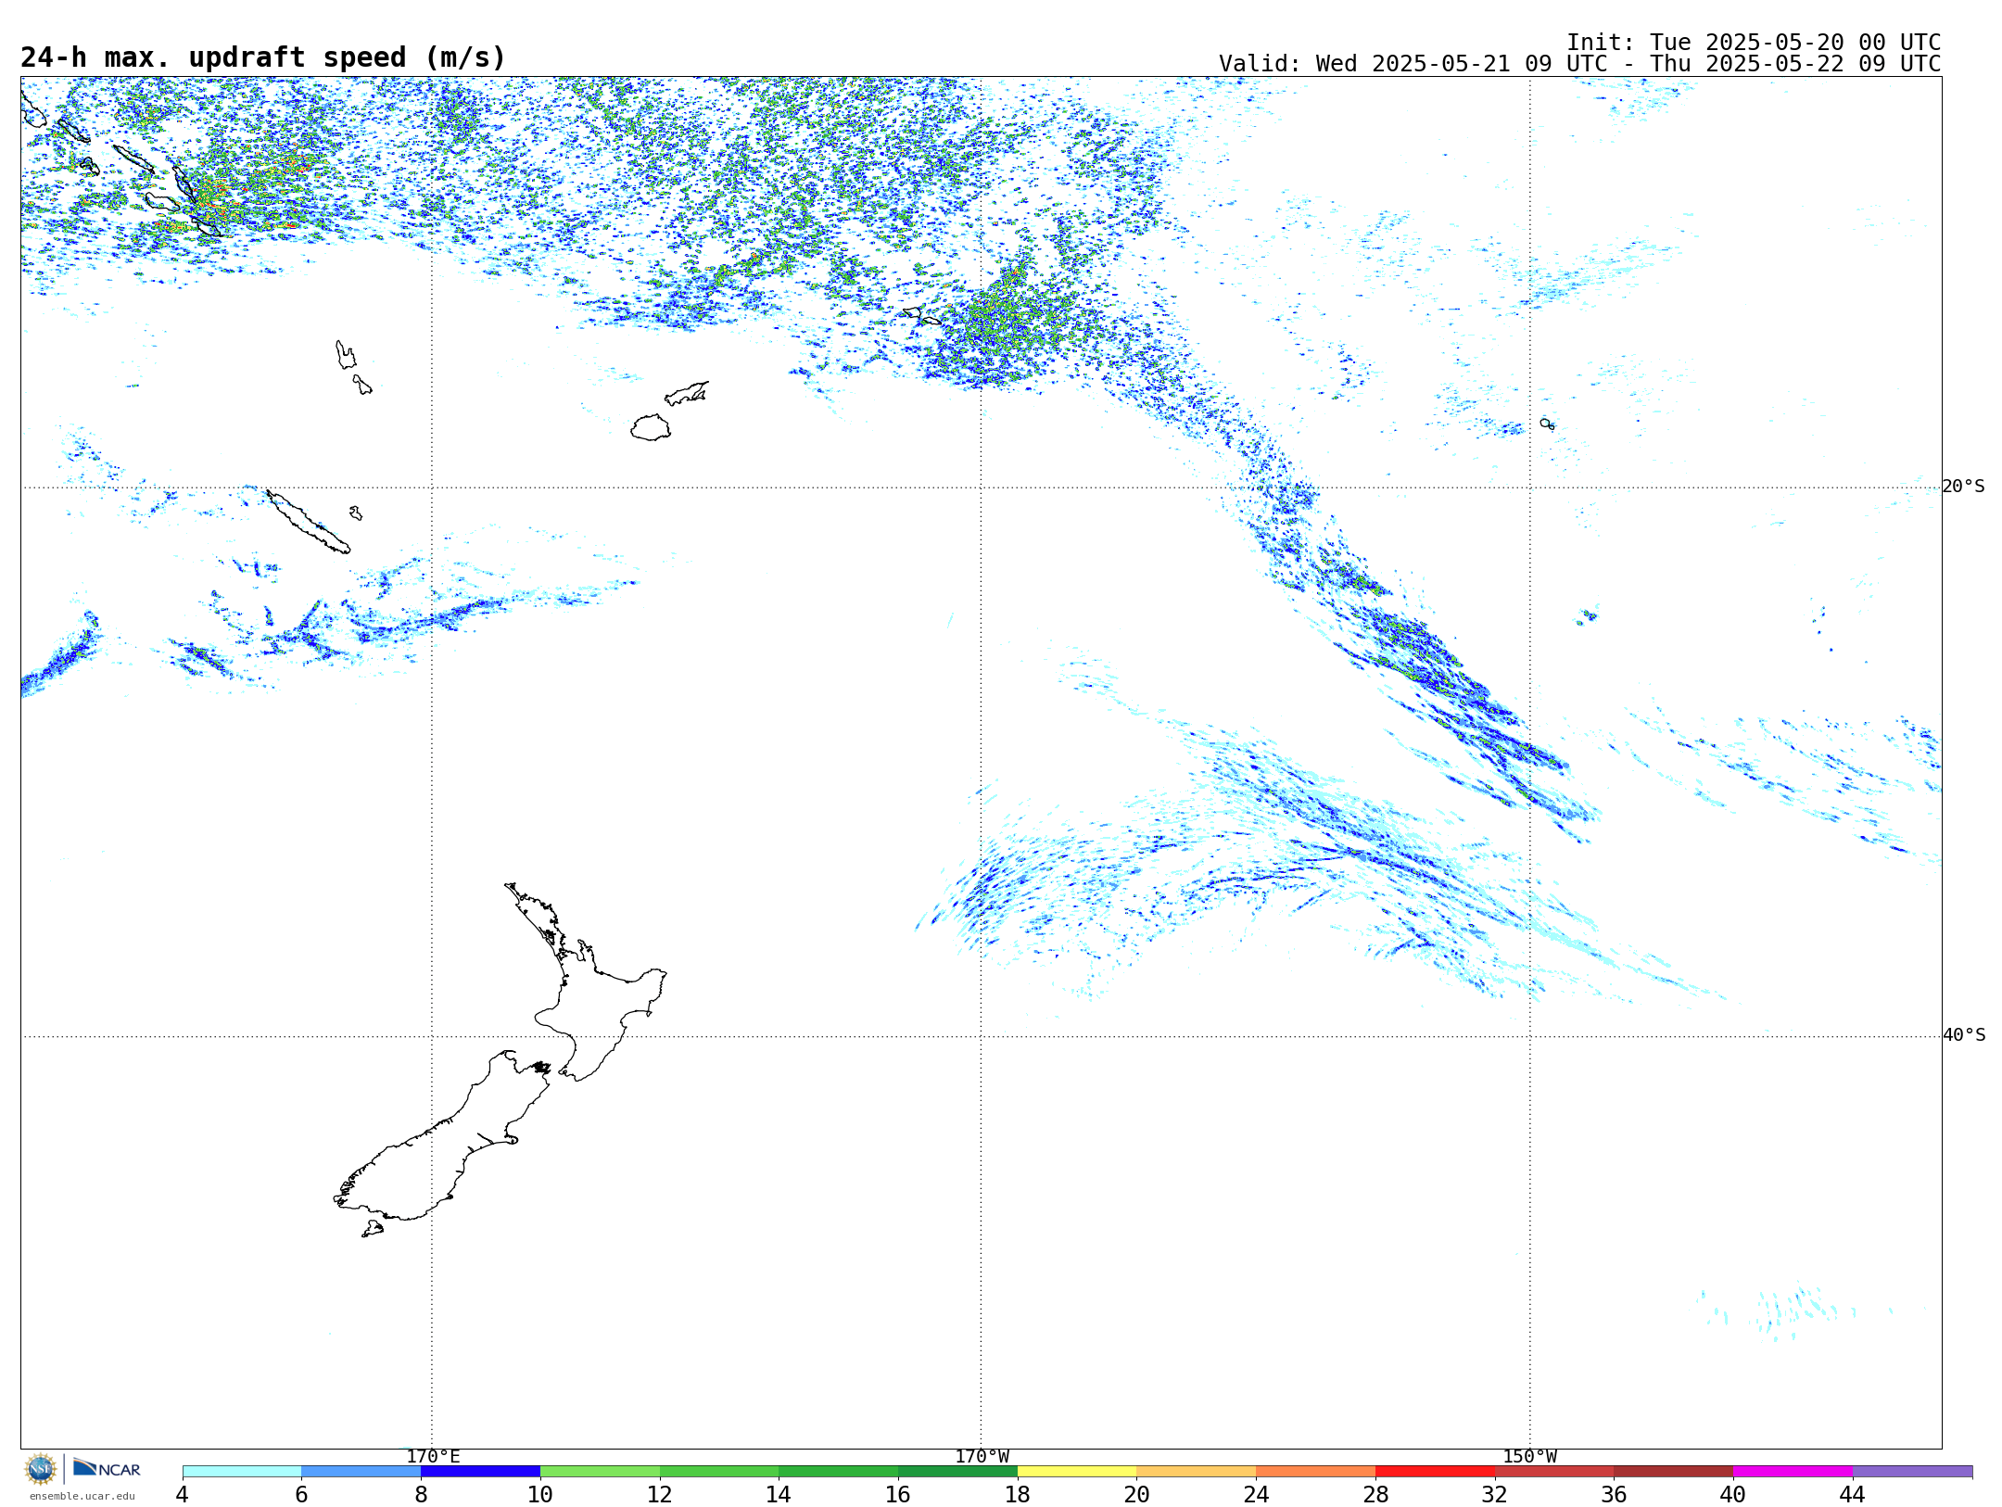This screenshot has height=1507, width=2002.
Task: Select the light green 10-12 colorbar segment
Action: 600,1472
